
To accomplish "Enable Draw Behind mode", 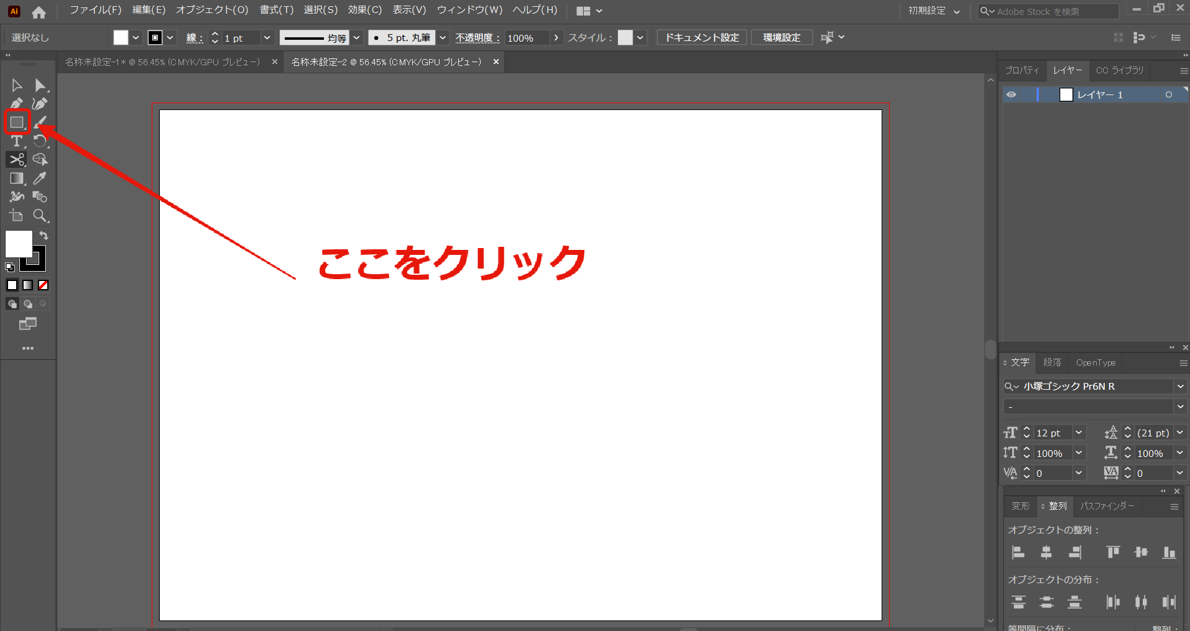I will point(28,304).
